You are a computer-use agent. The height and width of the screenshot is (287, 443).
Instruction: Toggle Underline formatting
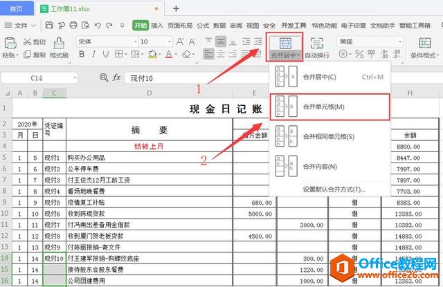106,54
